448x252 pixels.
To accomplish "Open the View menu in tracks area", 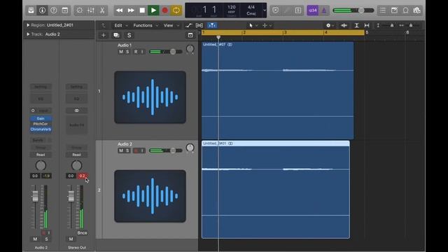I will coord(171,25).
